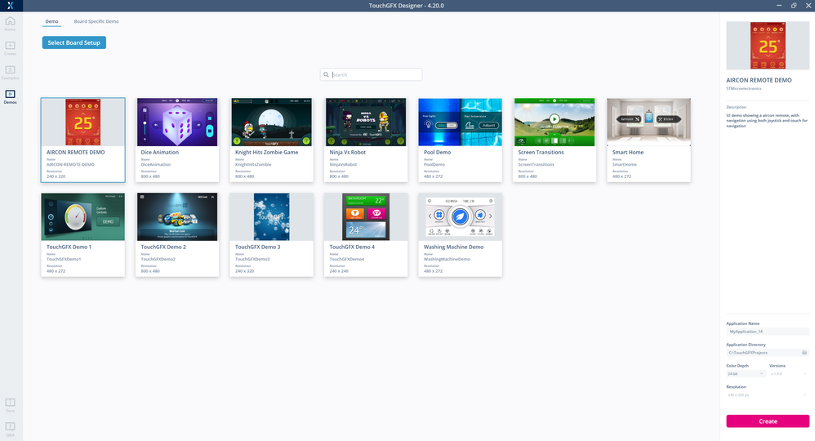Image resolution: width=815 pixels, height=441 pixels.
Task: Restore the window with the restore button
Action: coord(794,6)
